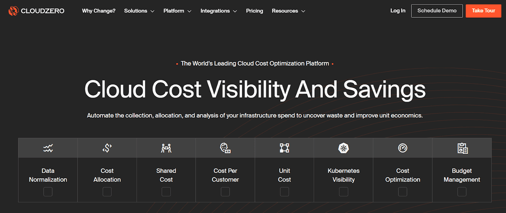
Task: Click the Unit Cost nodes icon
Action: [x=284, y=148]
